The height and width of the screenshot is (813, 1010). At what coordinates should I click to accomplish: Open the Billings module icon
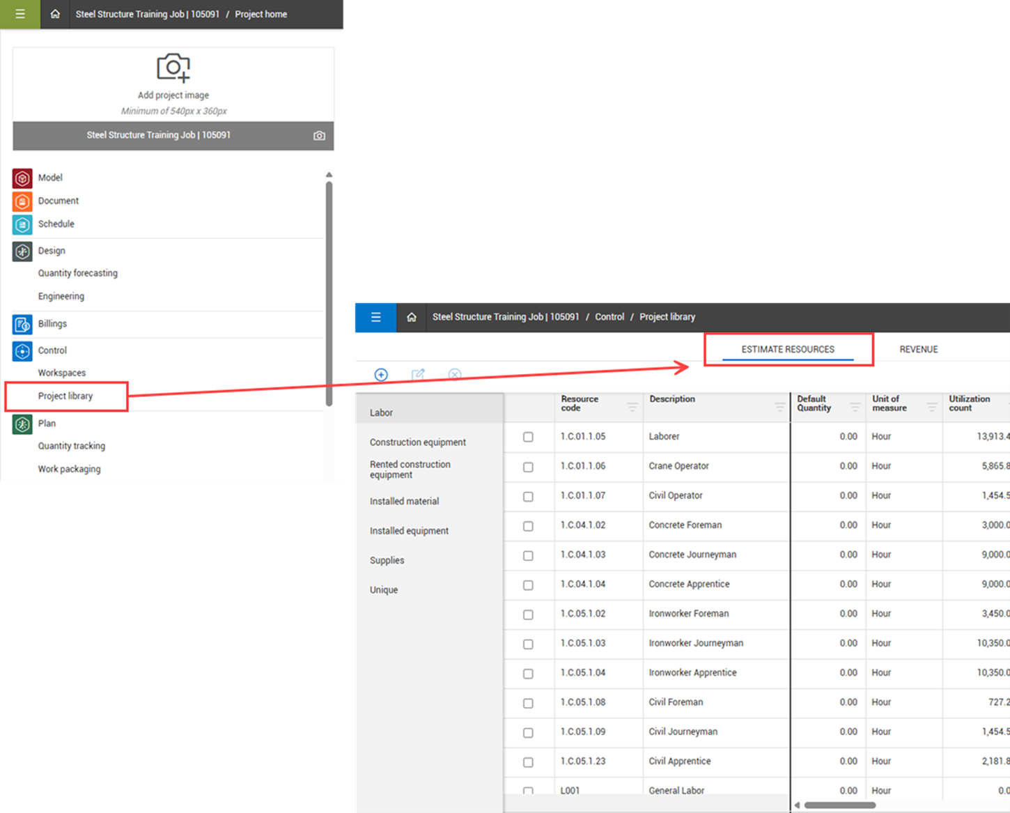point(22,324)
